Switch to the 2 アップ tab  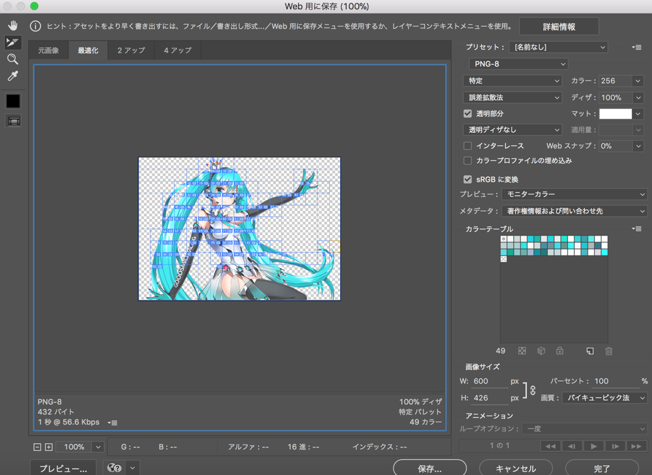(x=131, y=50)
